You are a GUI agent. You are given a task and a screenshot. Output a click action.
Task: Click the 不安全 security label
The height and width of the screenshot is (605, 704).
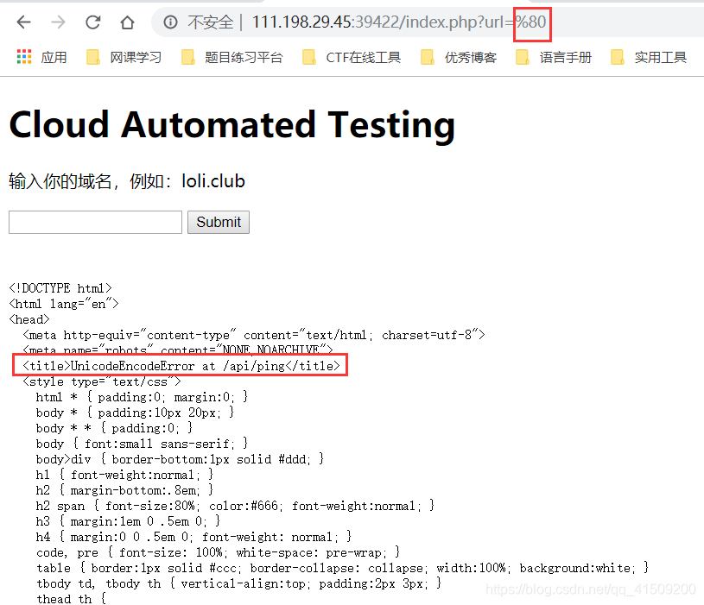211,22
